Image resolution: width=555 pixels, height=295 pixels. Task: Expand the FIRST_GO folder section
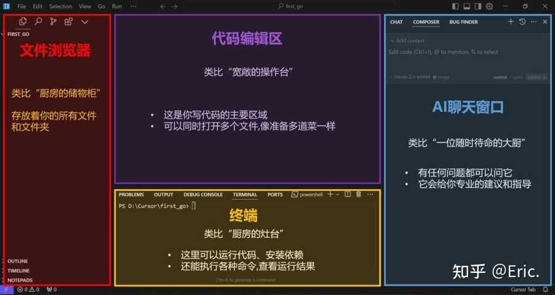(18, 34)
